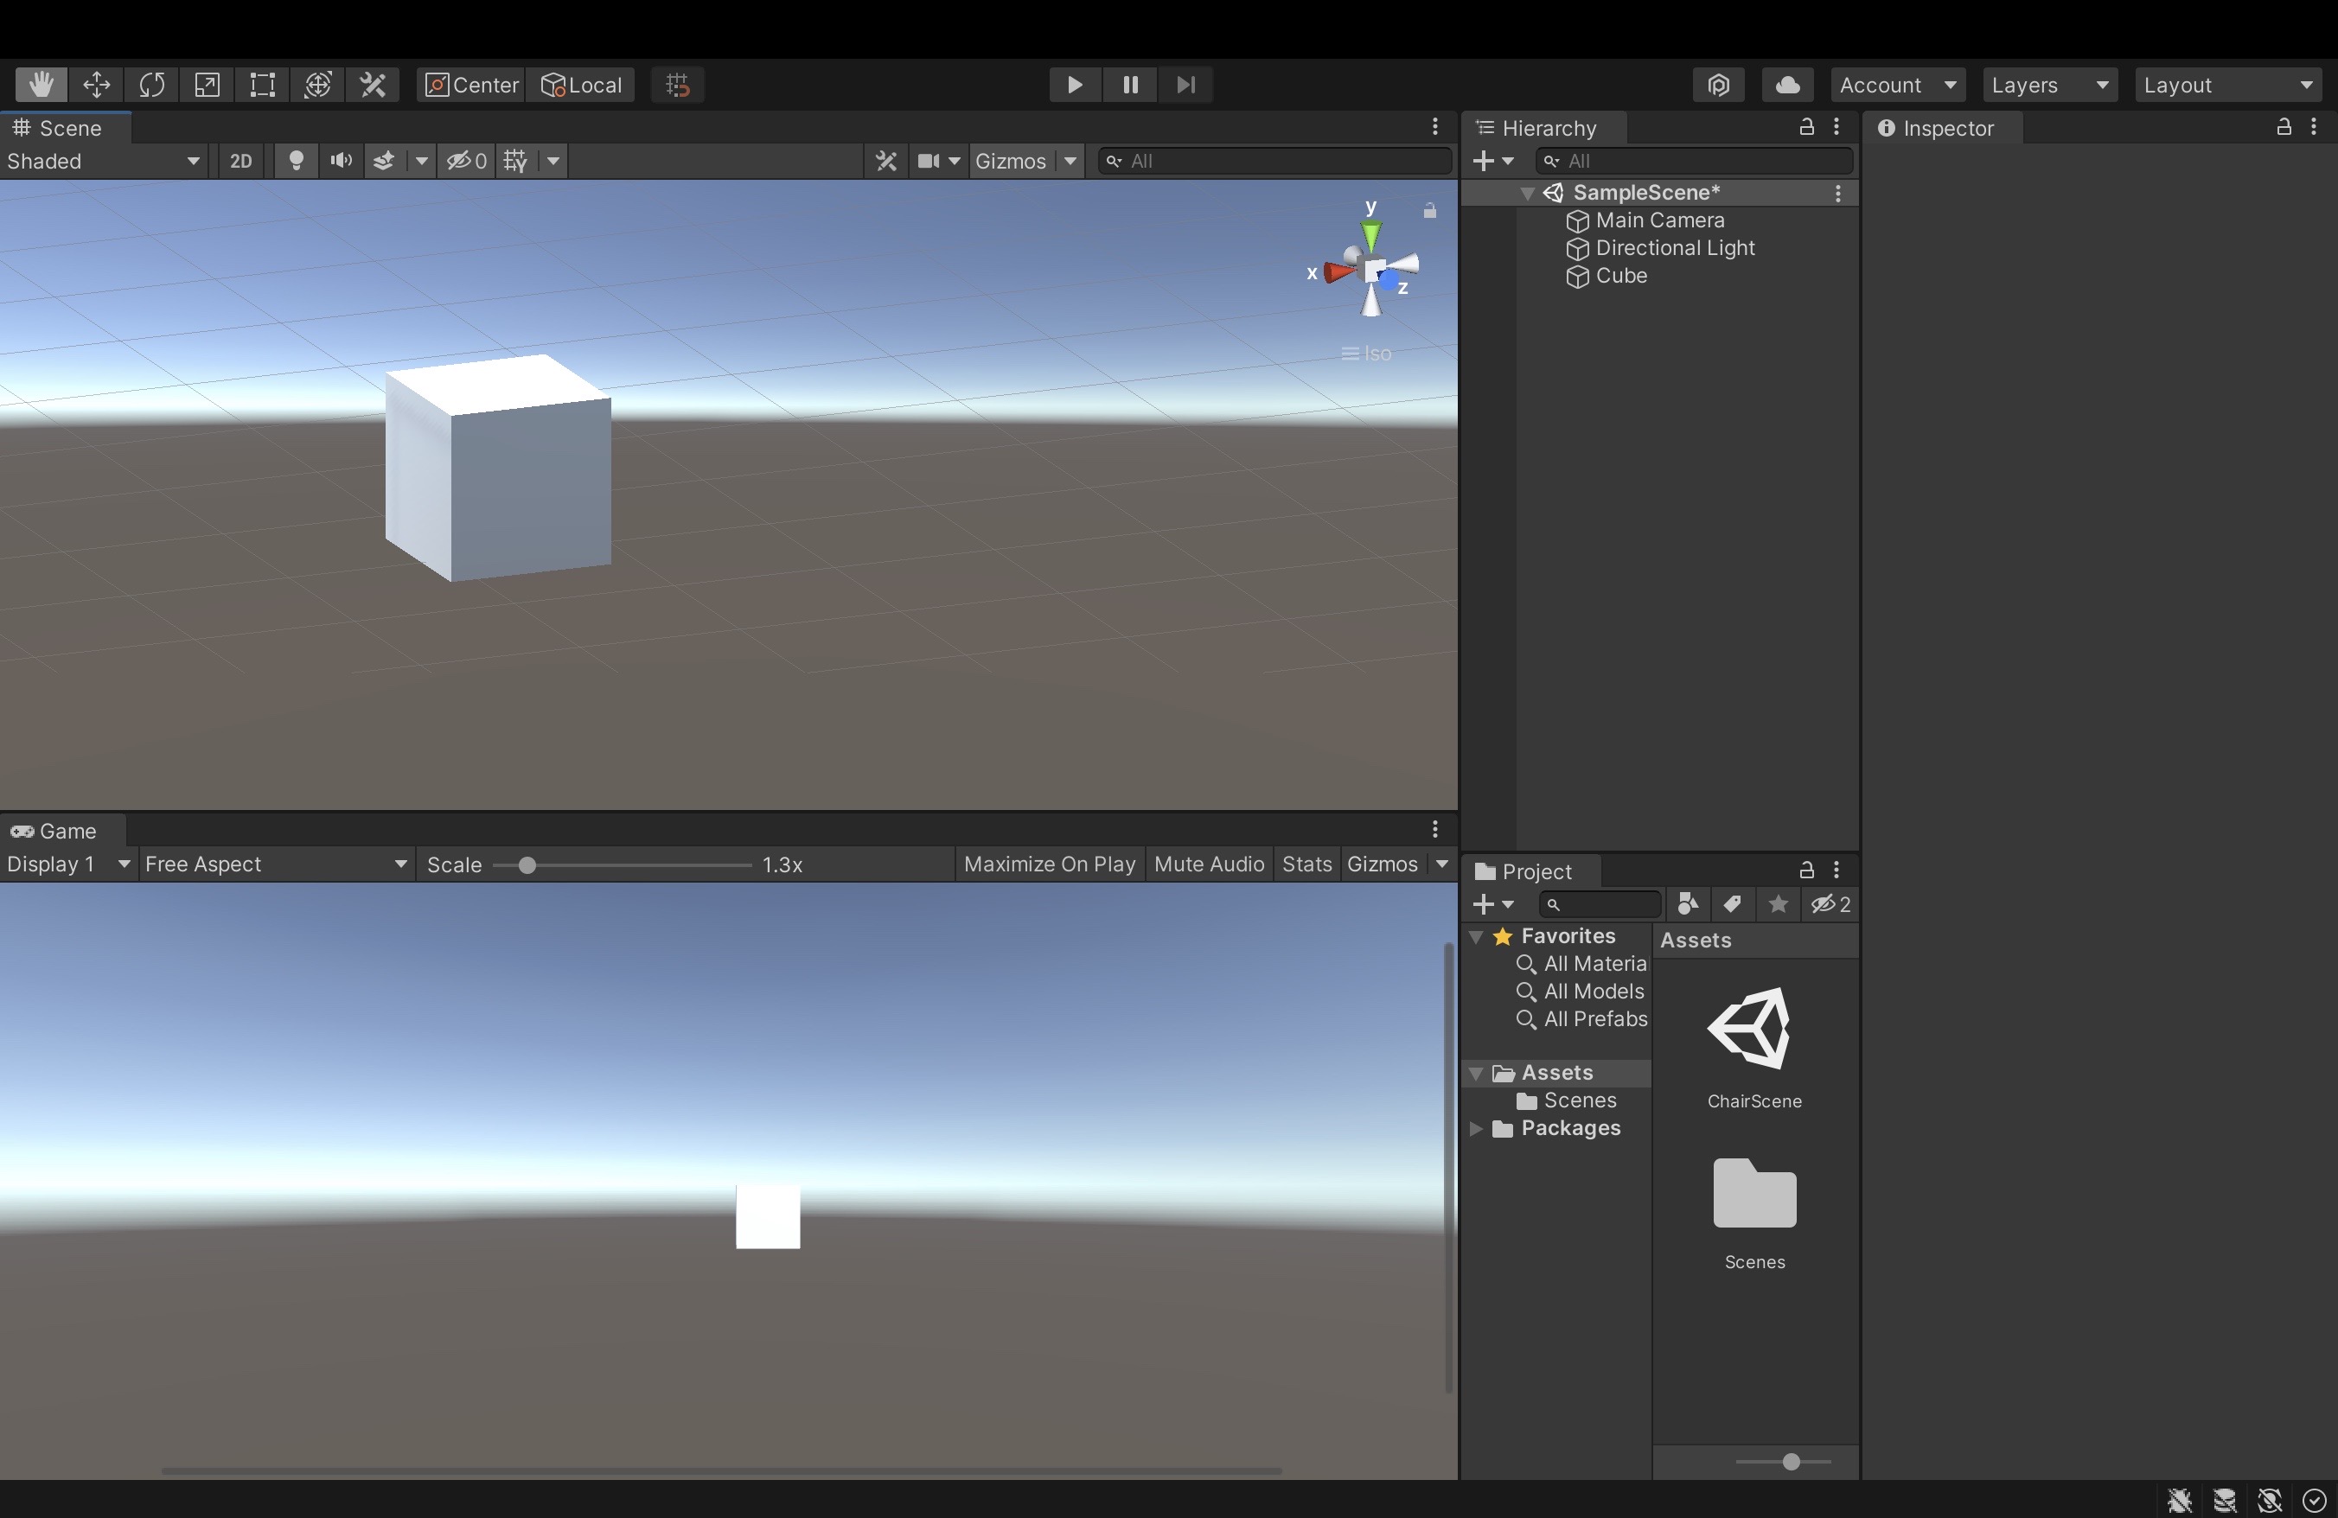The width and height of the screenshot is (2338, 1518).
Task: Click the Play button
Action: [x=1074, y=85]
